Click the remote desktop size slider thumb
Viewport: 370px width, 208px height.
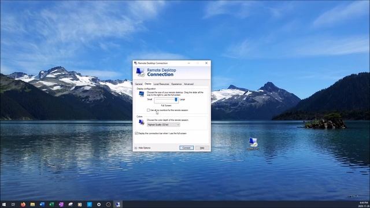coord(176,100)
